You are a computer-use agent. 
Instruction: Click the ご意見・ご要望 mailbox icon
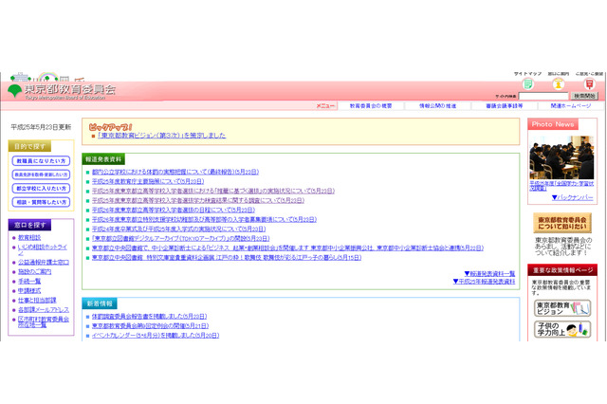(588, 83)
